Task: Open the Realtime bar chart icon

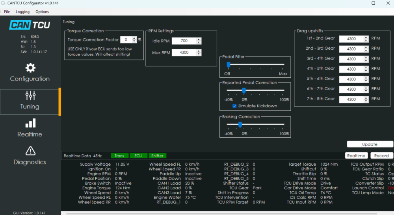Action: click(x=30, y=123)
